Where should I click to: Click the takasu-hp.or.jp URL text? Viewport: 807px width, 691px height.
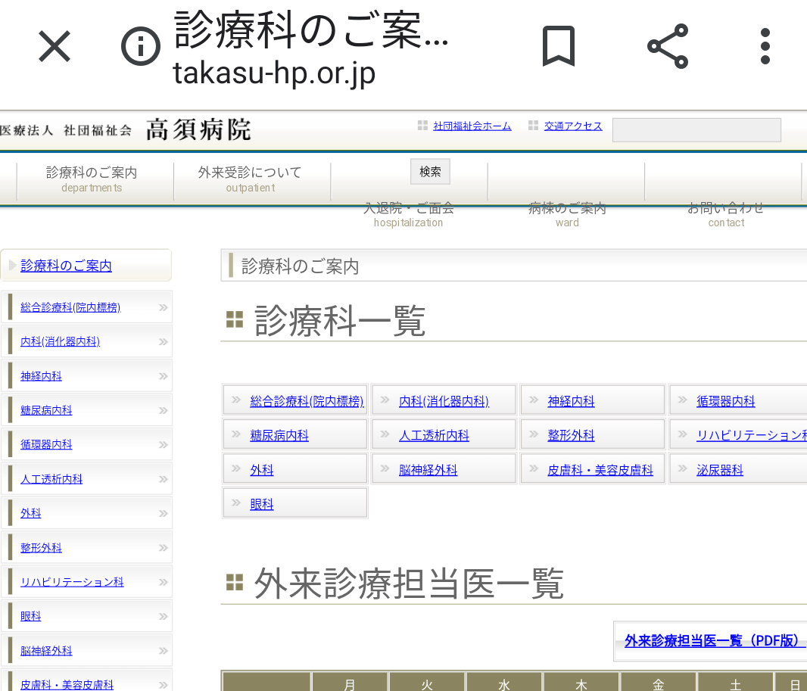click(274, 73)
